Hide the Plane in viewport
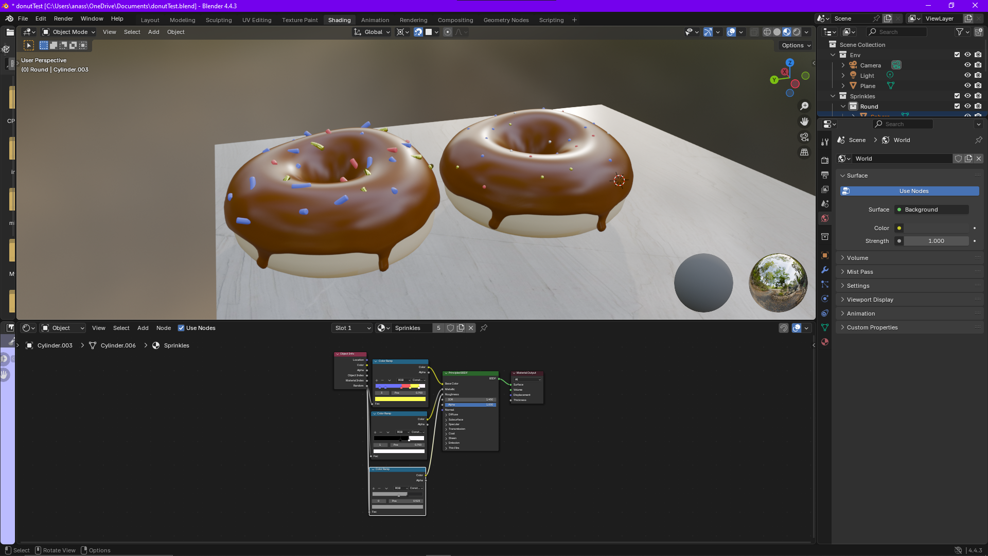Viewport: 988px width, 556px height. tap(967, 85)
